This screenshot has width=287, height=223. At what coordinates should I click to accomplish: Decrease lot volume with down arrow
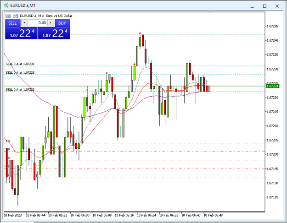click(24, 23)
